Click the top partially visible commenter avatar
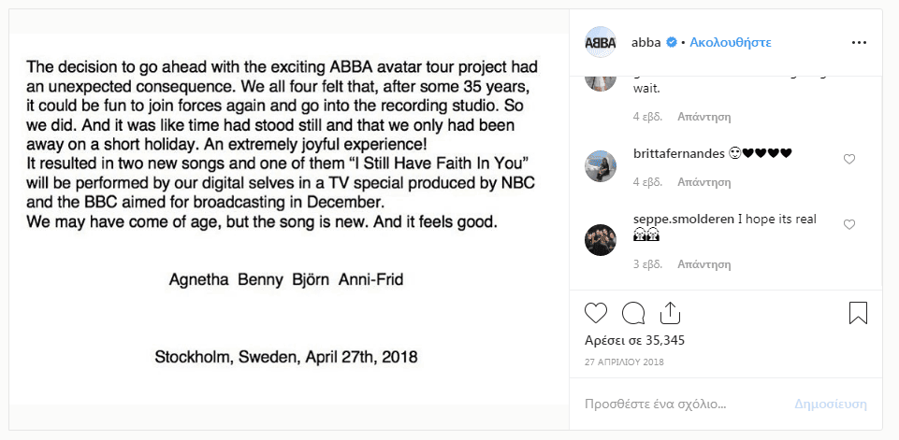Screen dimensions: 899x440 coord(600,79)
